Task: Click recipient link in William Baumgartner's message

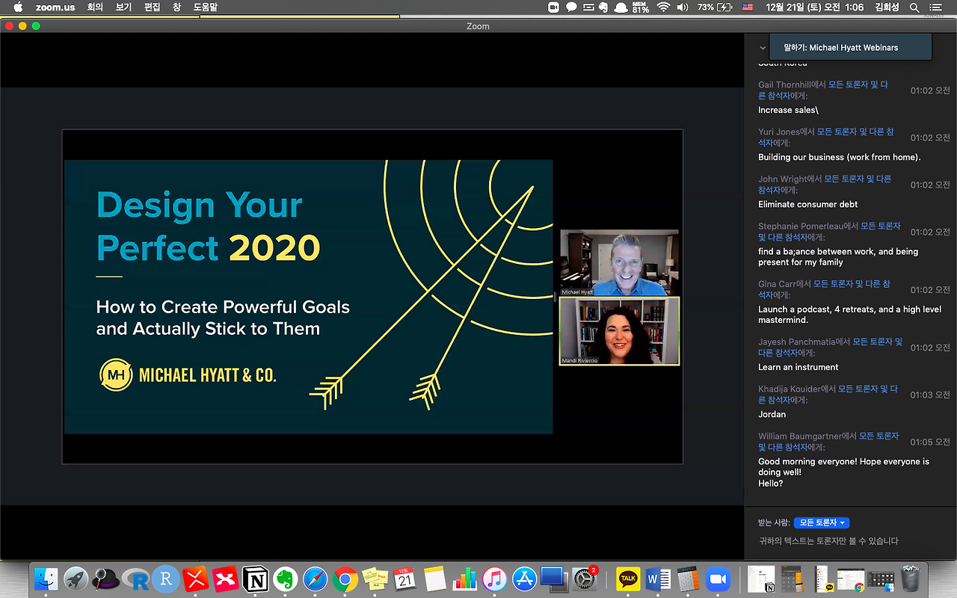Action: coord(829,442)
